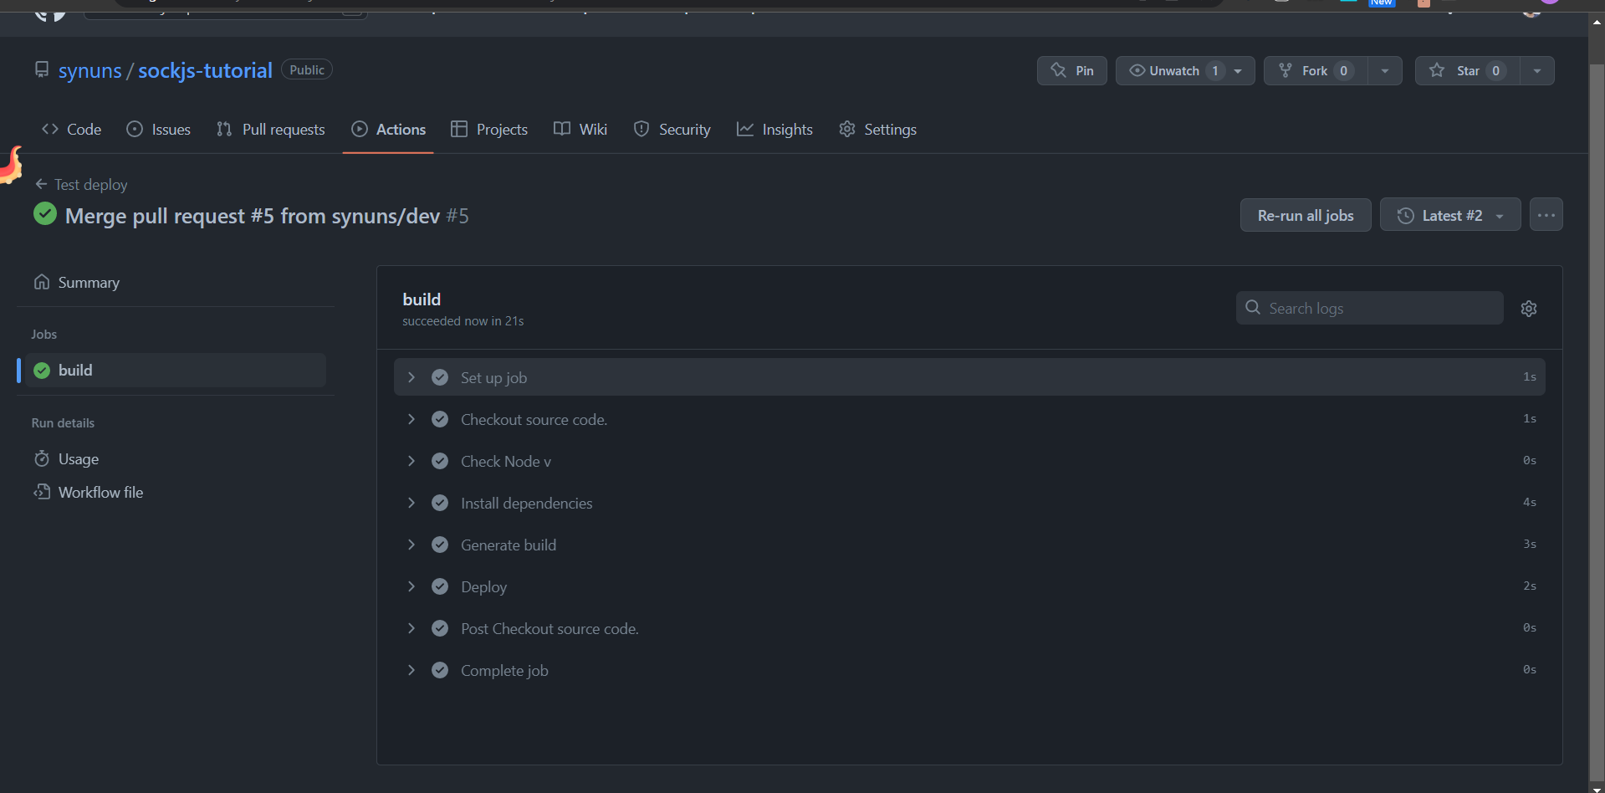Expand the Complete job step
The width and height of the screenshot is (1605, 793).
[969, 670]
